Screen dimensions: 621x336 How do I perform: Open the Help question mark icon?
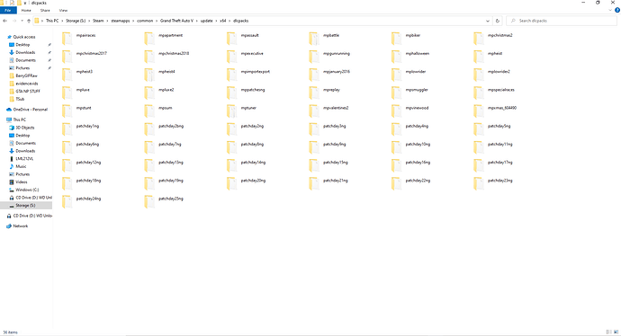pos(617,10)
